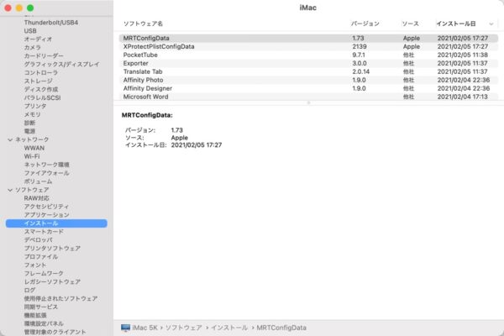Select コントローラ in sidebar
504x336 pixels.
point(41,73)
